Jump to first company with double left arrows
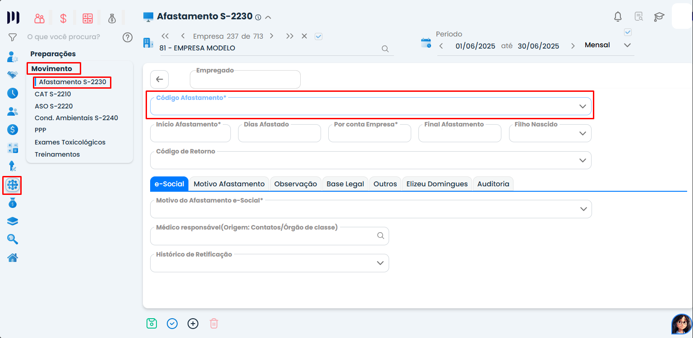The height and width of the screenshot is (338, 693). pos(165,36)
